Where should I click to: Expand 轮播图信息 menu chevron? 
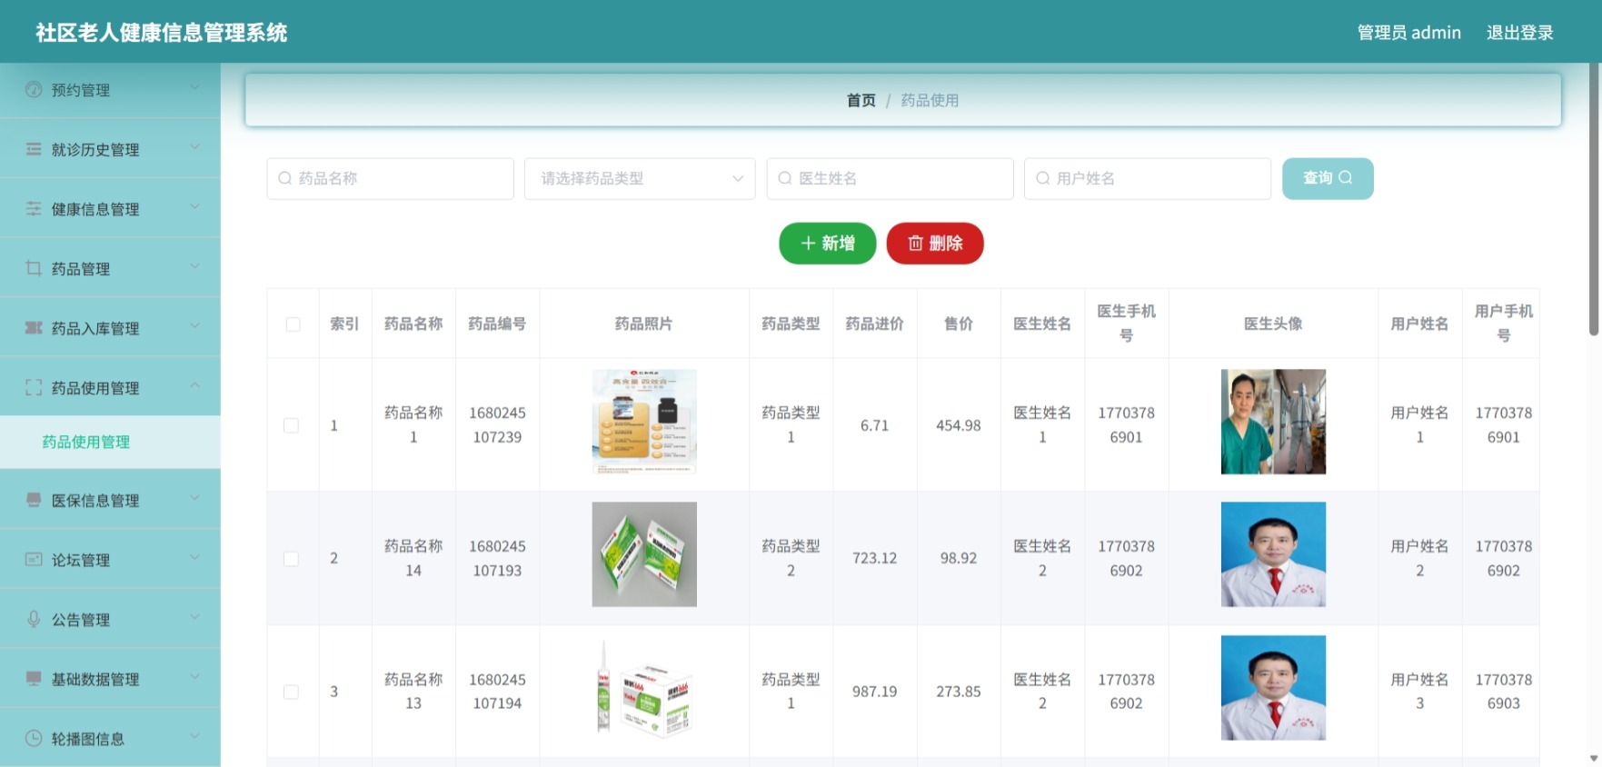[x=194, y=736]
